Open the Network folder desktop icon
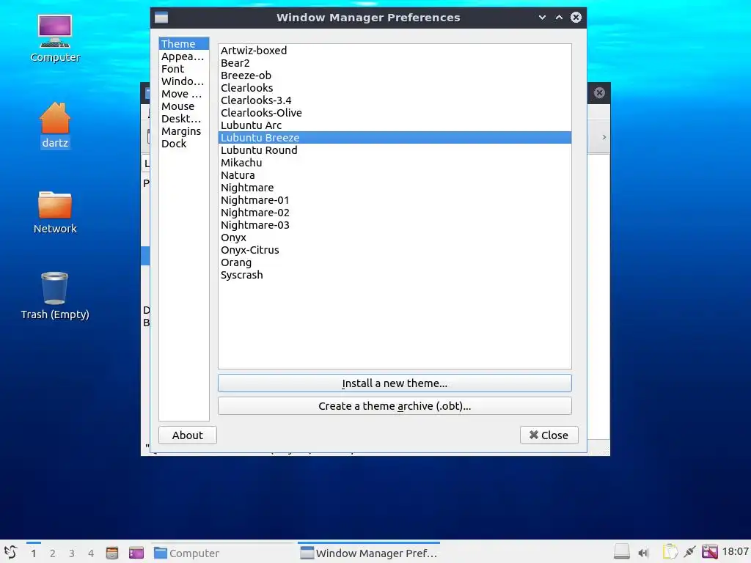The height and width of the screenshot is (563, 751). pos(54,212)
